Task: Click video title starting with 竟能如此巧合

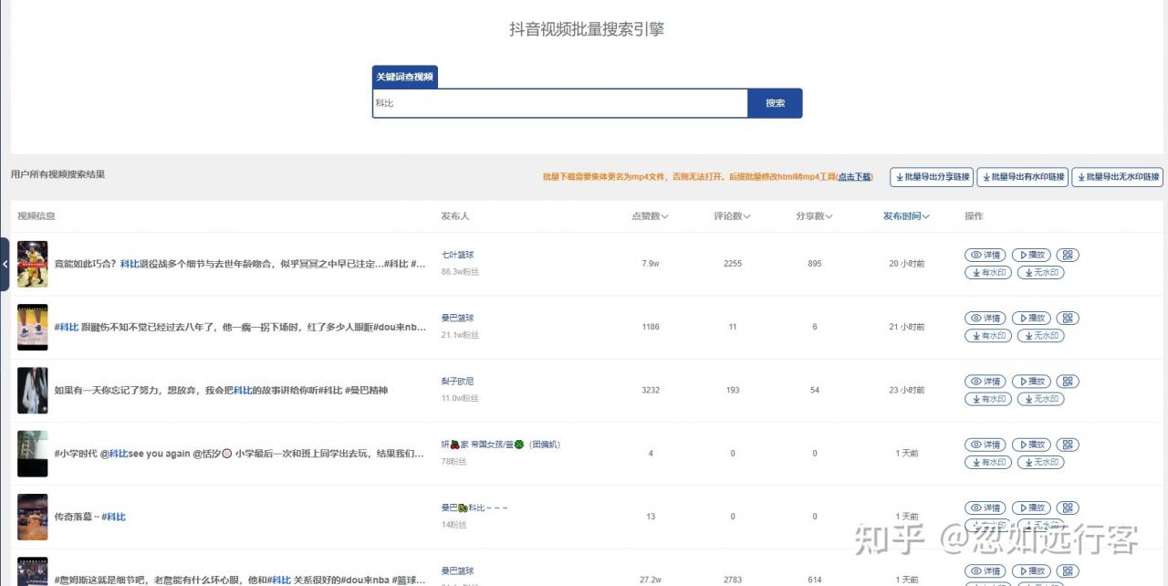Action: (240, 264)
